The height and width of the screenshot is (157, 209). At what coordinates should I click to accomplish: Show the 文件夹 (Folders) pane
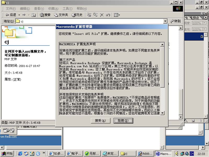coord(61,15)
